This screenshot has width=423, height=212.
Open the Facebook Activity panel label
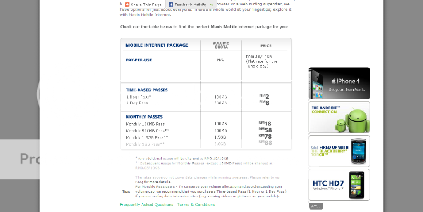pos(190,5)
